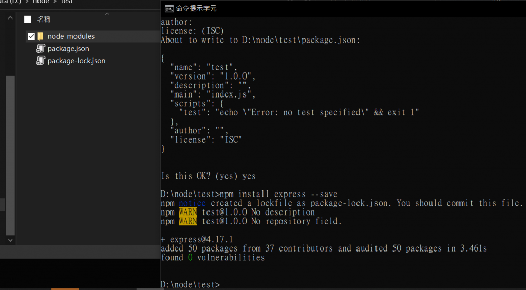This screenshot has width=526, height=290.
Task: Uncheck the node_modules item checkbox
Action: click(x=31, y=36)
